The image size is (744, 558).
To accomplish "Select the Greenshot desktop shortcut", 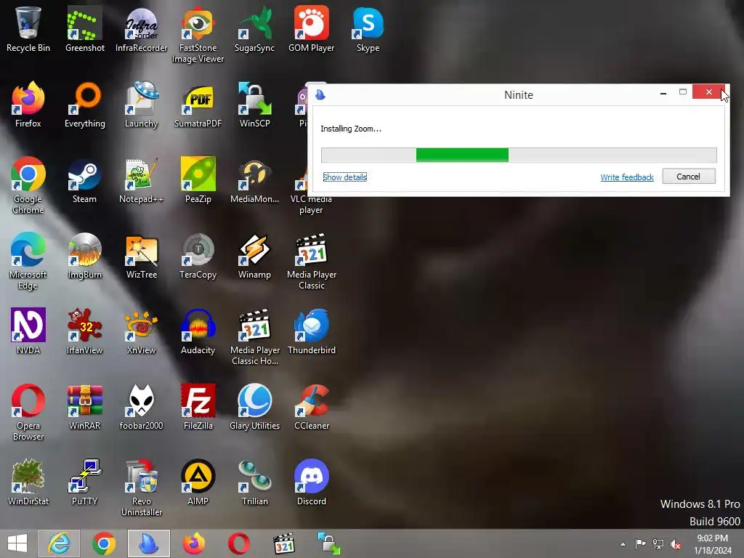I will pyautogui.click(x=84, y=29).
